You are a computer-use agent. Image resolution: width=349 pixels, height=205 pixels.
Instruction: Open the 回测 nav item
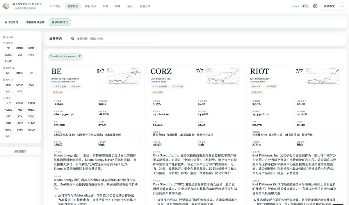(106, 6)
